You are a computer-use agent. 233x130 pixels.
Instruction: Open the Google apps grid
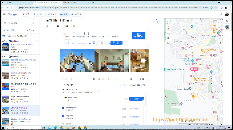tap(221, 14)
